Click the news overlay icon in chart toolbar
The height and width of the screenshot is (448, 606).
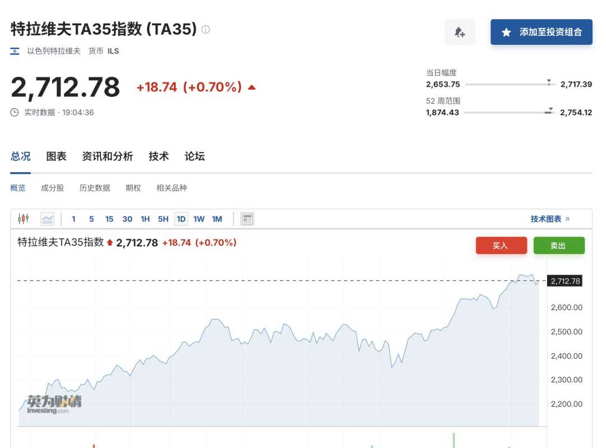click(247, 219)
